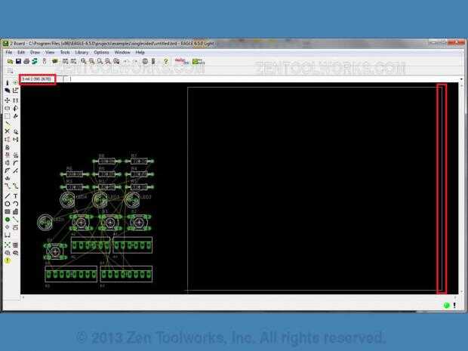Image resolution: width=468 pixels, height=351 pixels.
Task: Select the Change wrench tool
Action: pyautogui.click(x=16, y=115)
